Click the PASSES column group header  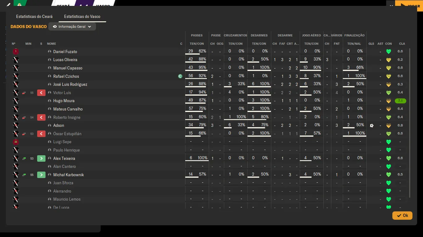pyautogui.click(x=197, y=35)
